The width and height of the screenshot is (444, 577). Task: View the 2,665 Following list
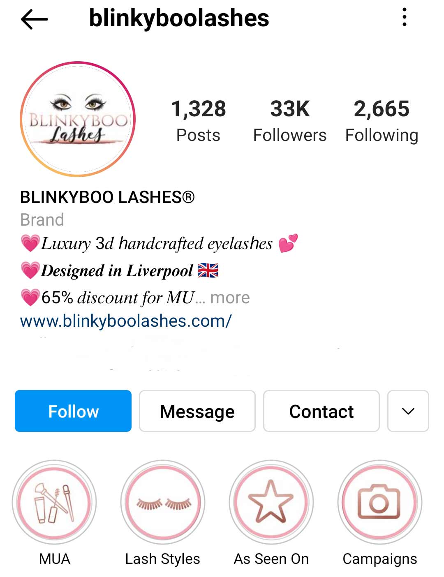tap(382, 121)
